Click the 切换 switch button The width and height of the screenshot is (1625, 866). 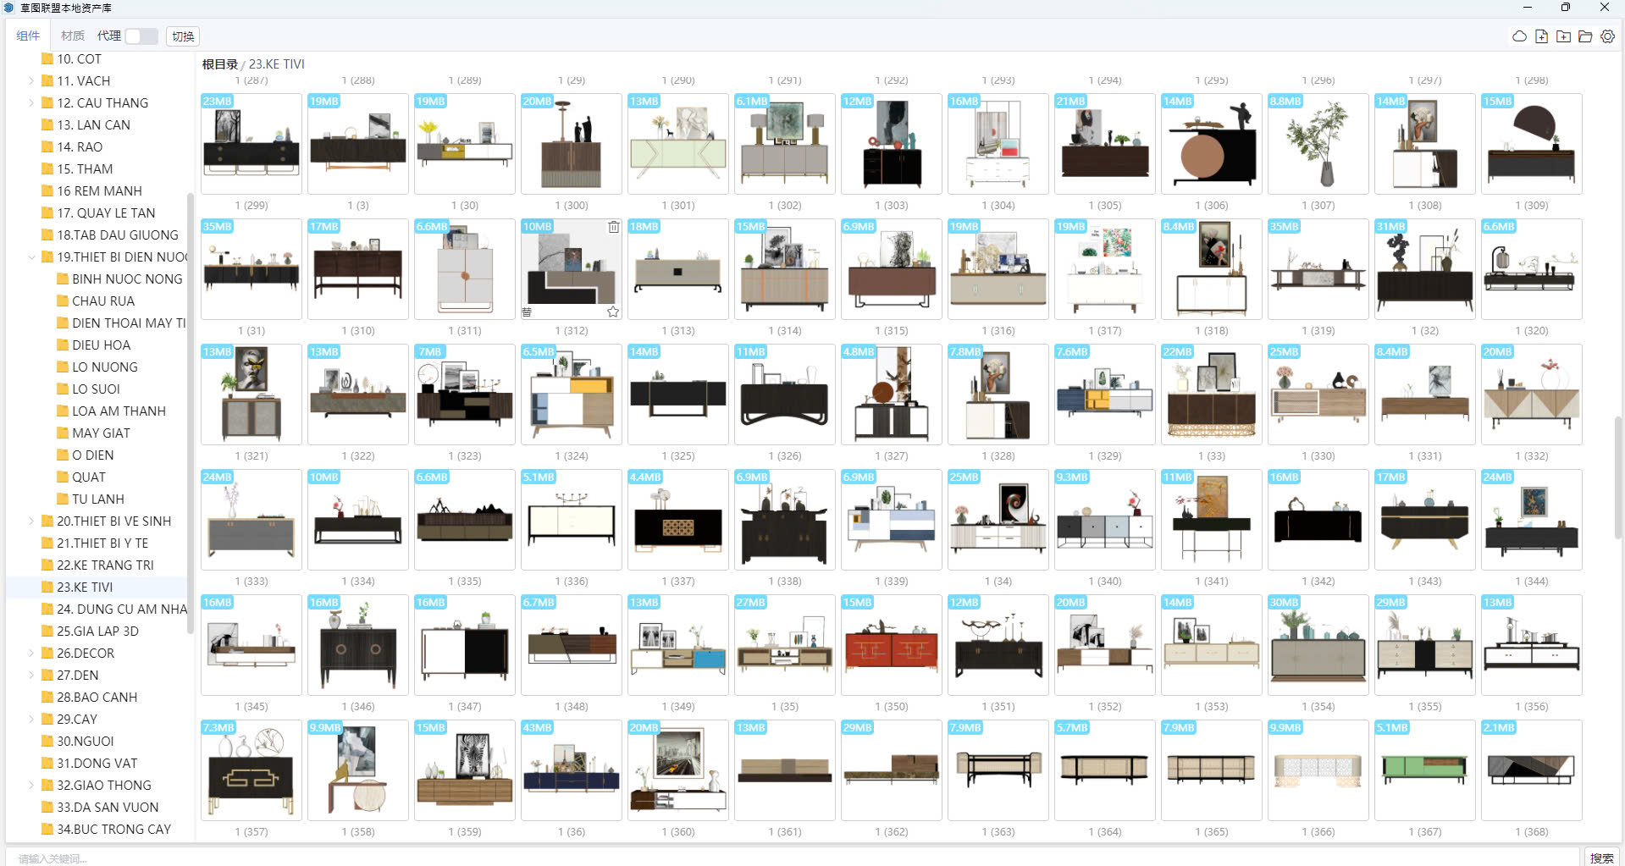click(183, 36)
